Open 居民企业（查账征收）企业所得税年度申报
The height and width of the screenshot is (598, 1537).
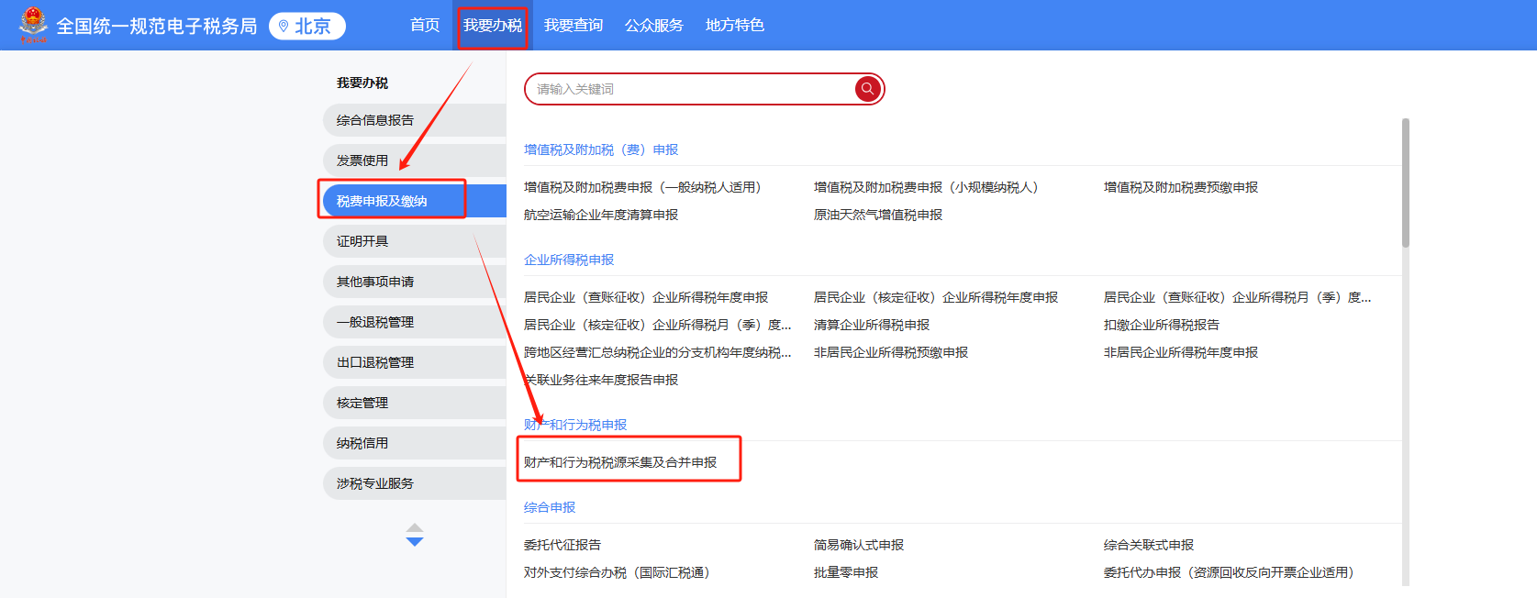click(646, 297)
